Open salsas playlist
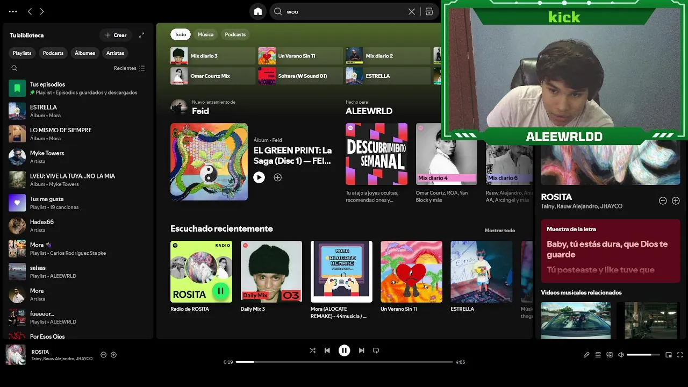 pyautogui.click(x=77, y=271)
